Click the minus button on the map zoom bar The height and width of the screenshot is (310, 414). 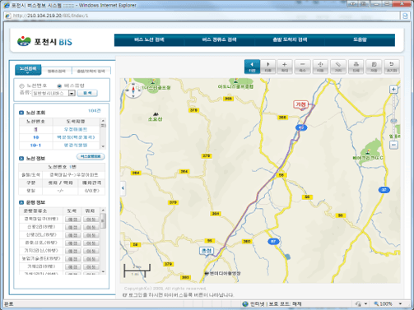(393, 145)
